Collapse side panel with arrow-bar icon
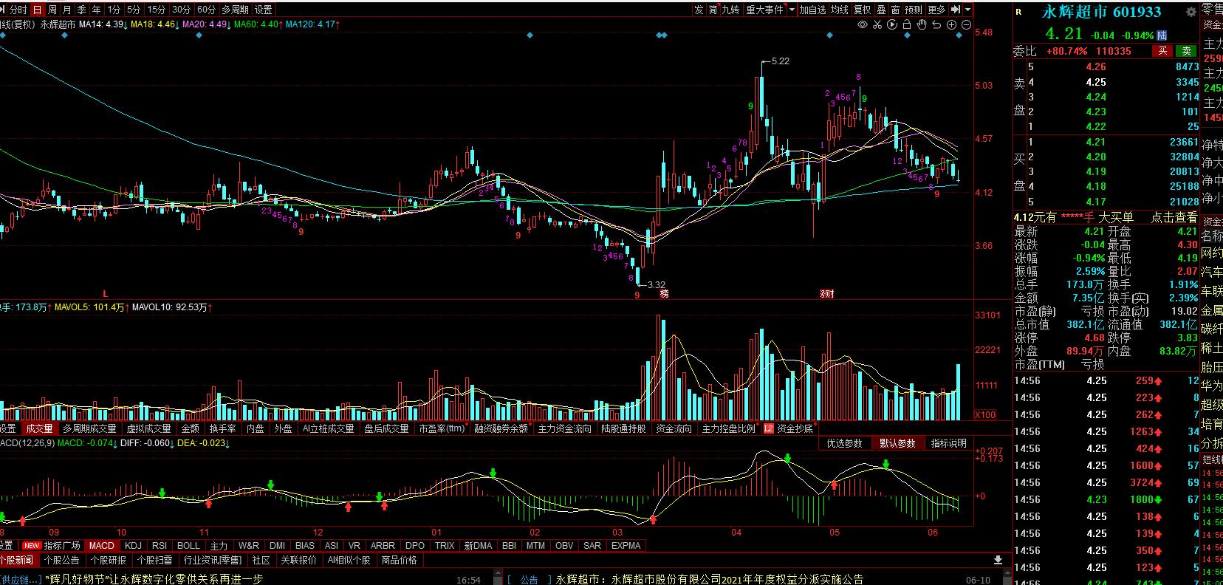 point(956,10)
